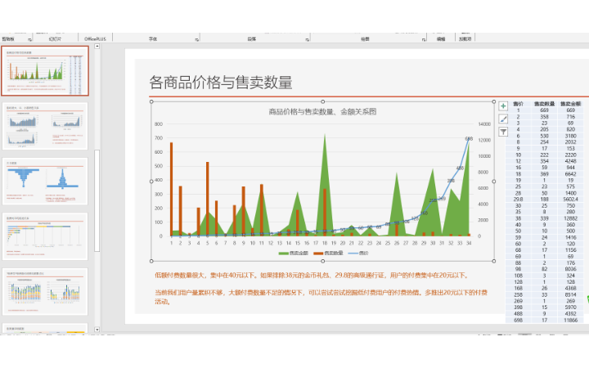This screenshot has height=368, width=589.
Task: Click the 剪贴板 ribbon group label
Action: pyautogui.click(x=8, y=38)
